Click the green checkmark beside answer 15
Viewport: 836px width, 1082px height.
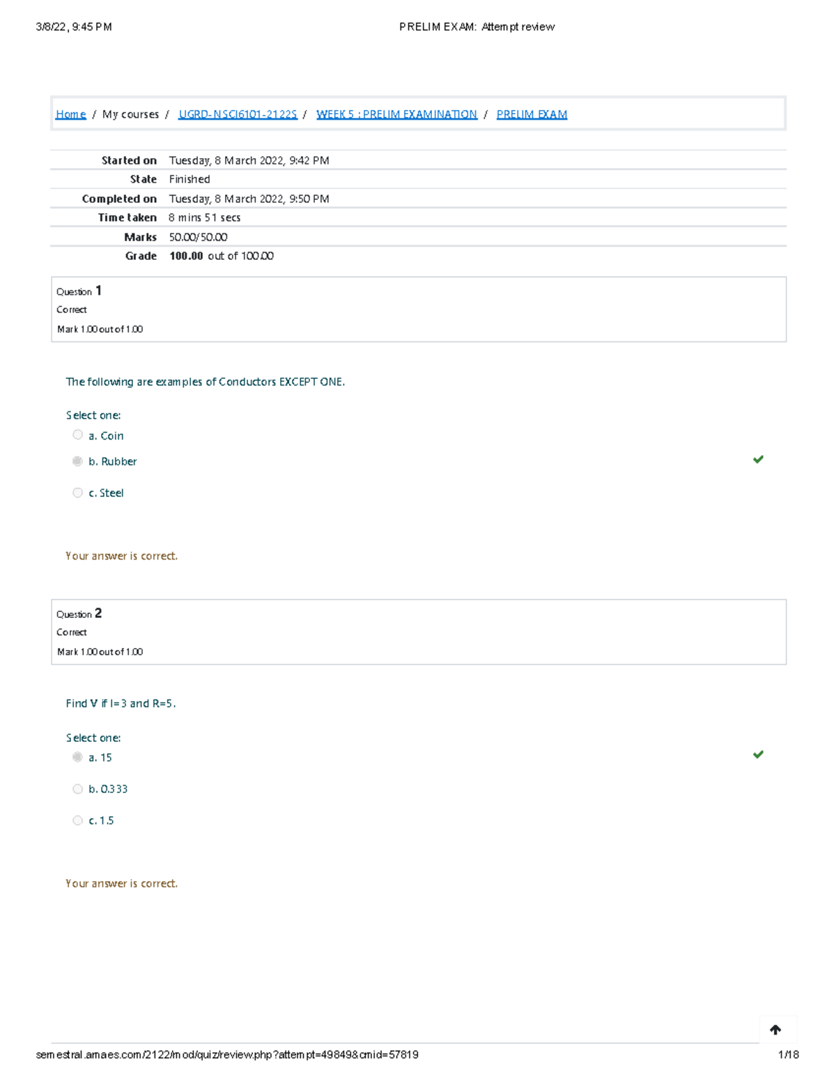pyautogui.click(x=758, y=755)
